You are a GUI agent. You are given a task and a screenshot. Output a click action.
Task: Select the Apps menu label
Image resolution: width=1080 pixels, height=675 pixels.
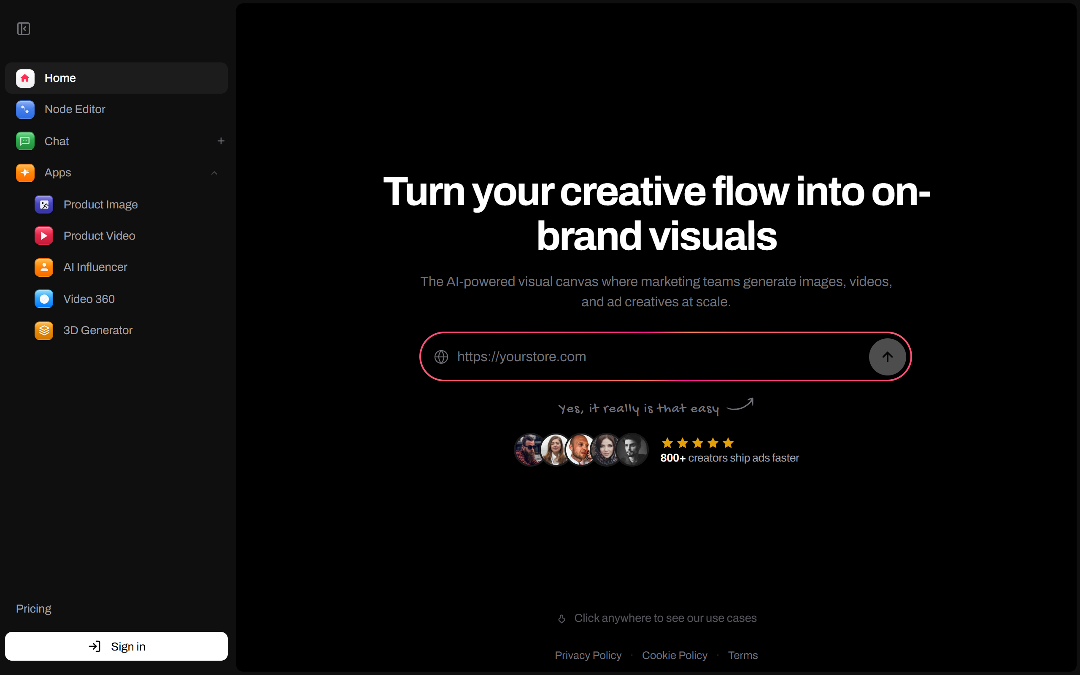pyautogui.click(x=57, y=173)
